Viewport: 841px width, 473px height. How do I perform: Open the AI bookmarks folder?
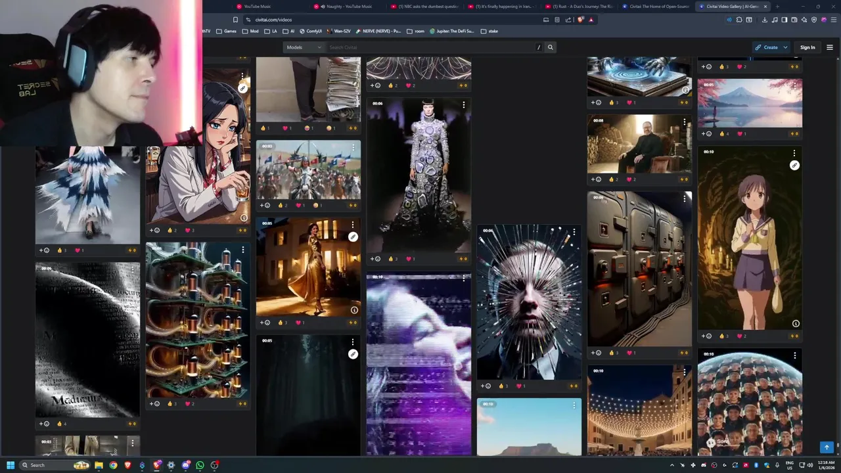pos(288,31)
